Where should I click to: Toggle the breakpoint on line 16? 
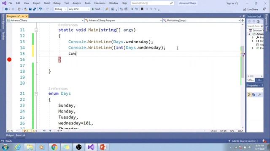pos(9,60)
